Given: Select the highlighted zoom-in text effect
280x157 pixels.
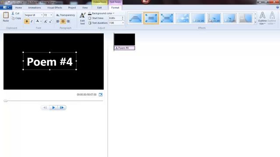Looking at the screenshot, I should [151, 18].
